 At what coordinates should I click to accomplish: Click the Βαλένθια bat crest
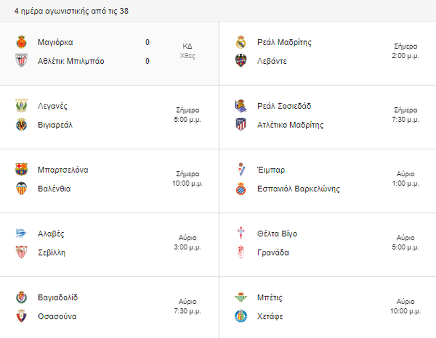21,188
